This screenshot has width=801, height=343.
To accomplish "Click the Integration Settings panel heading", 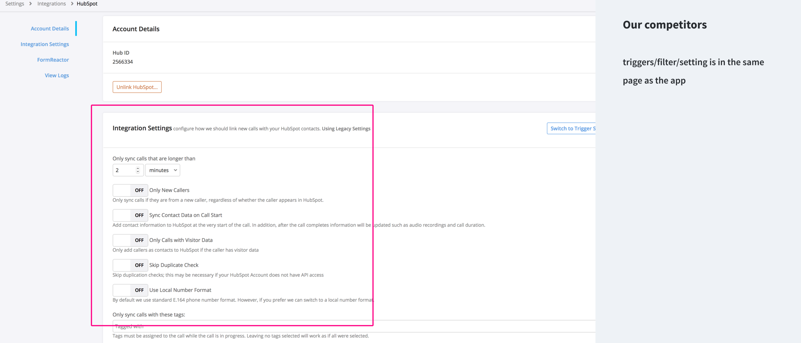I will pos(142,128).
